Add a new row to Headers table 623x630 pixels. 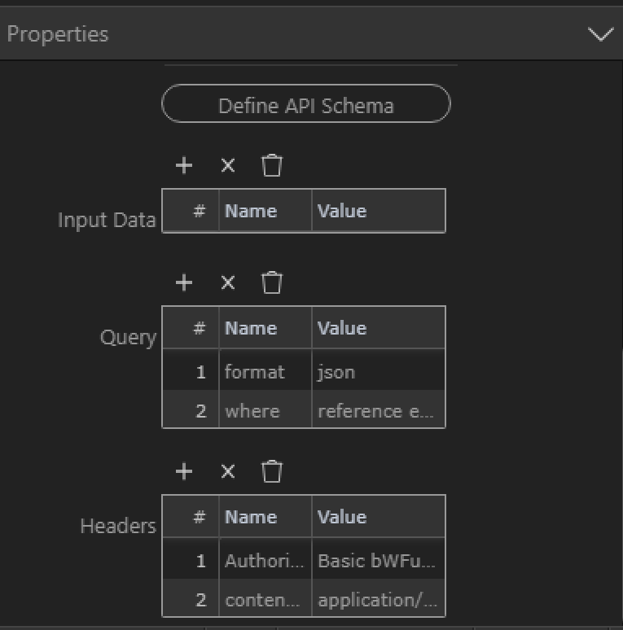click(184, 472)
